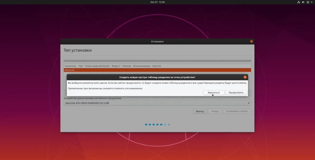Click the Вернуться button in dialog
The height and width of the screenshot is (160, 315).
click(x=213, y=93)
